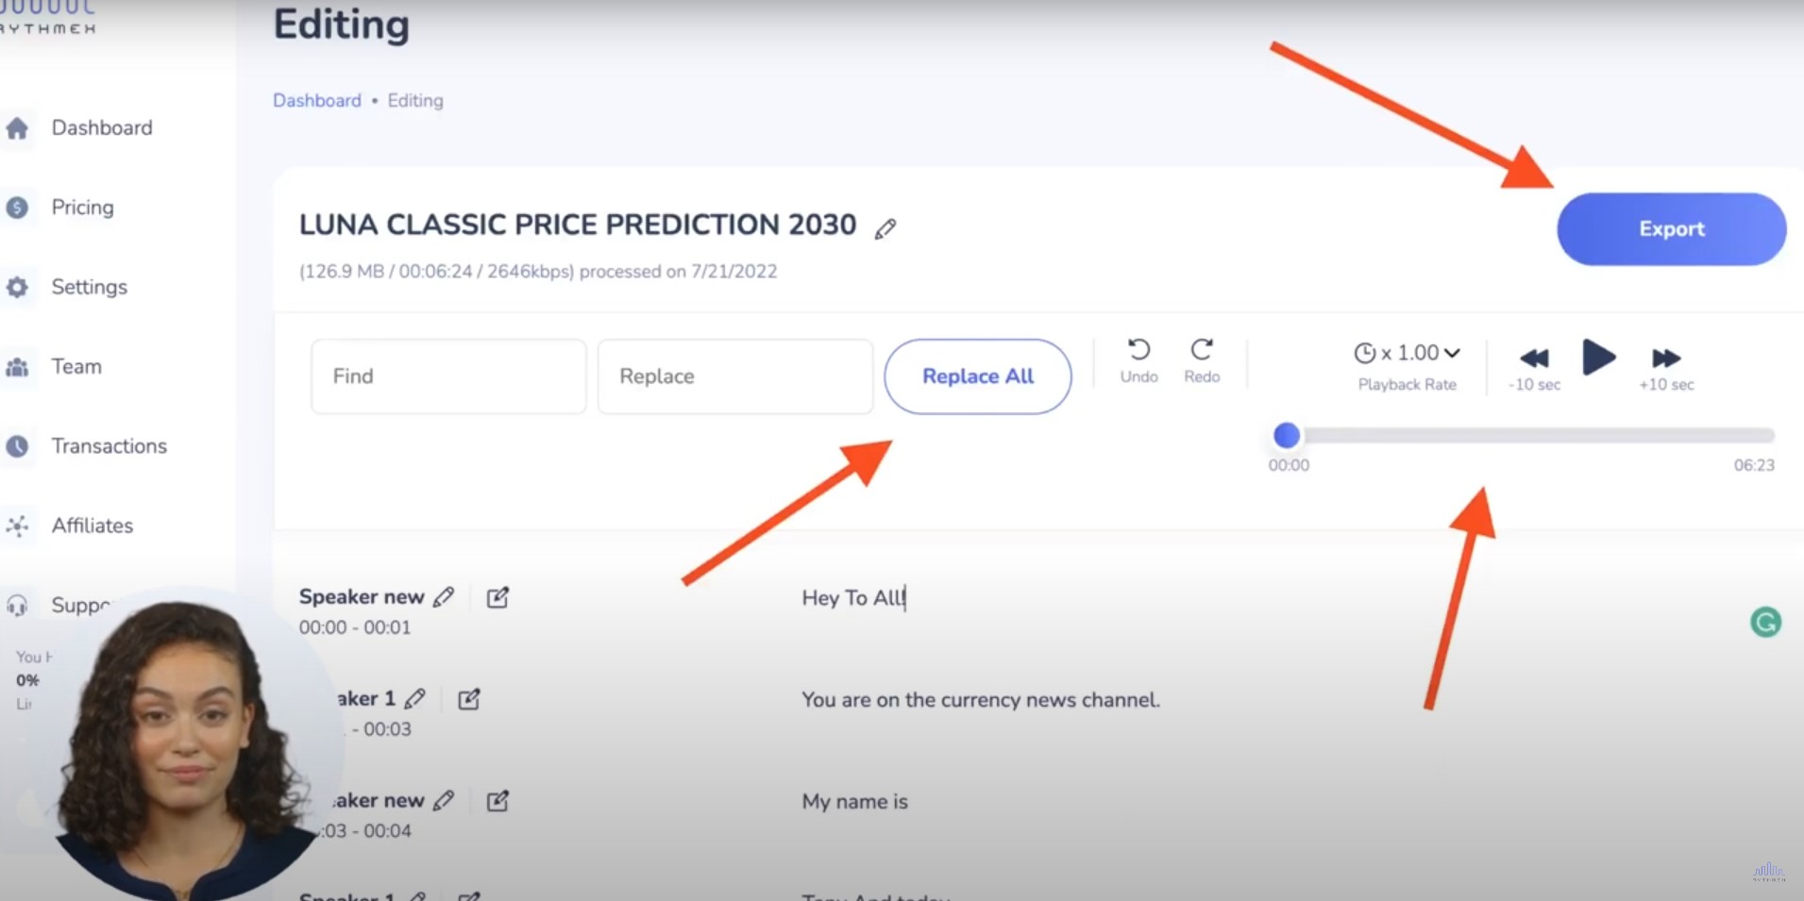
Task: Click the square edit icon beside first Speaker new
Action: pyautogui.click(x=497, y=597)
